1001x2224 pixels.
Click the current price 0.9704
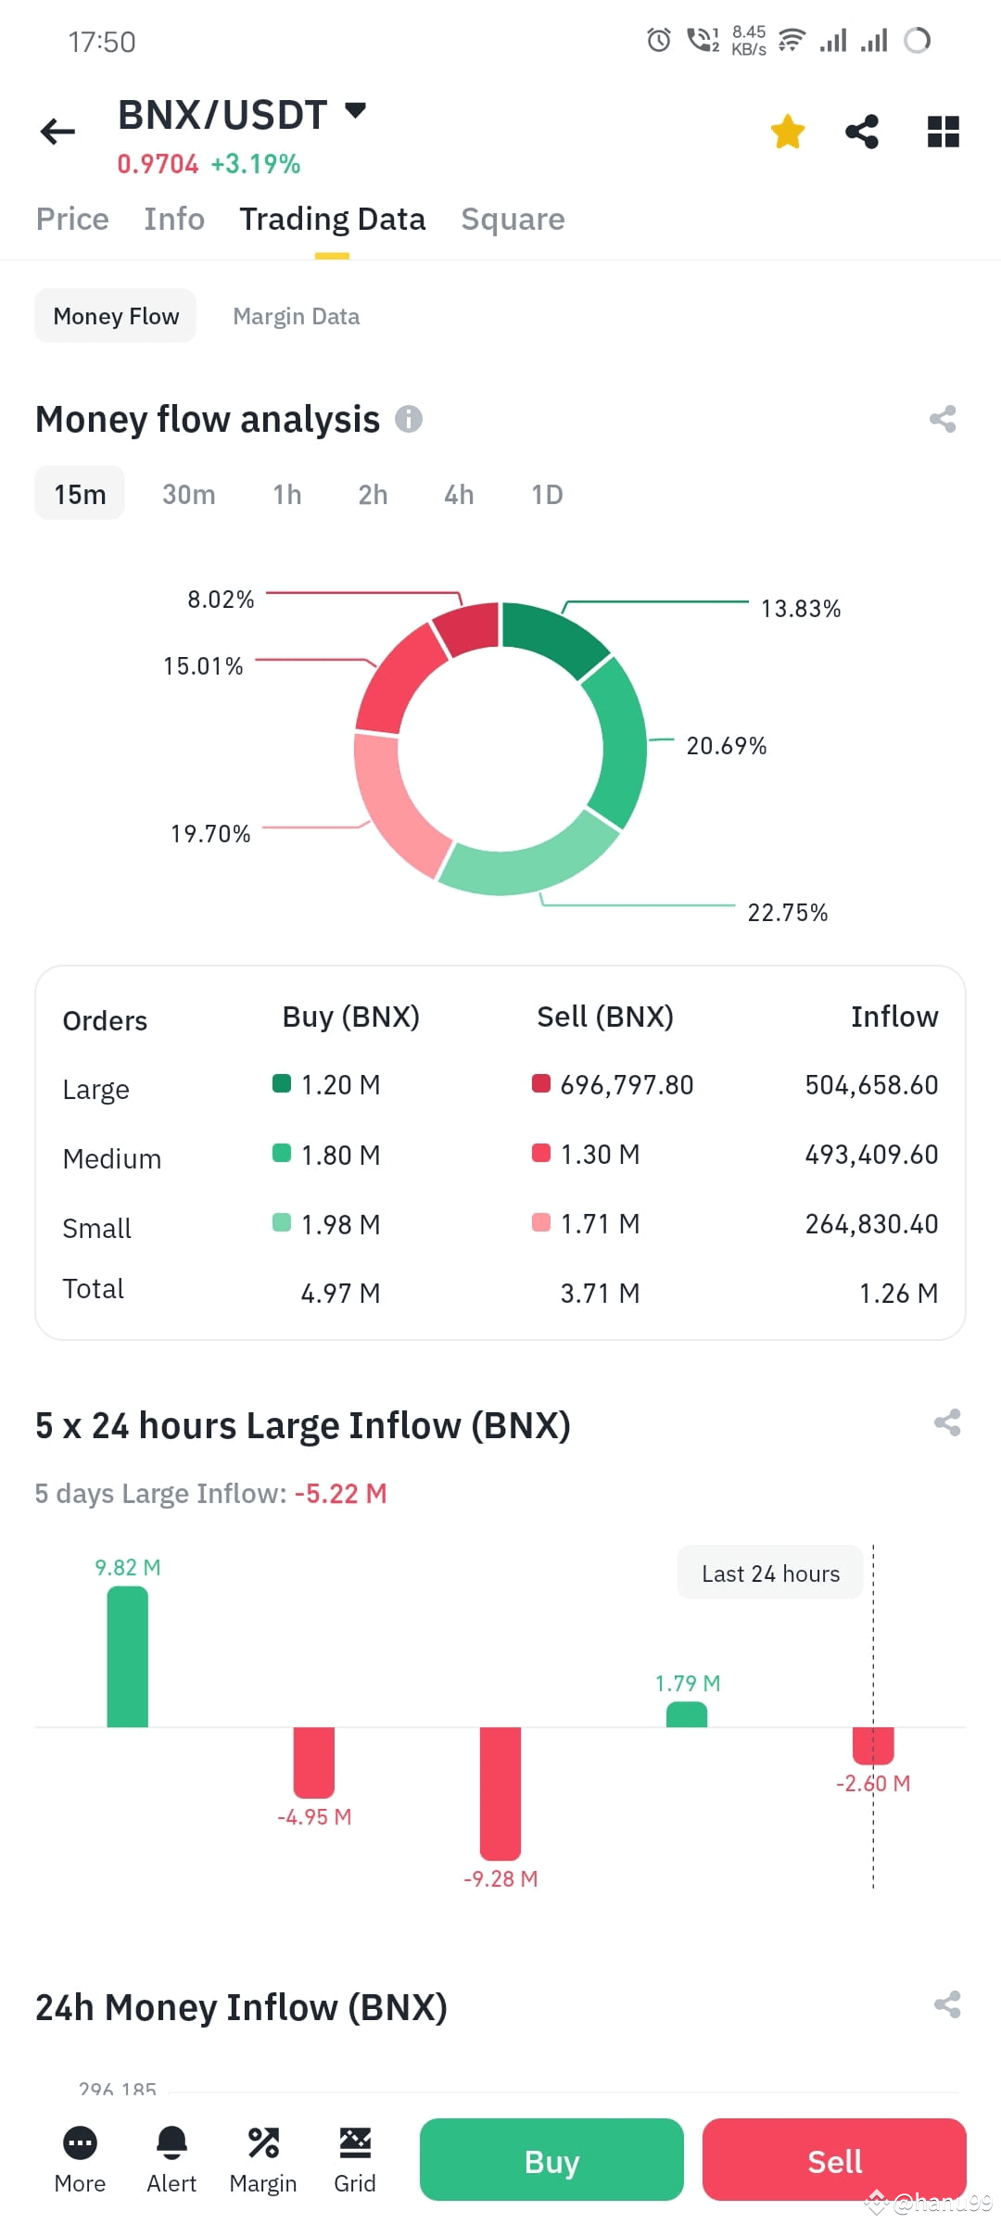(x=158, y=164)
